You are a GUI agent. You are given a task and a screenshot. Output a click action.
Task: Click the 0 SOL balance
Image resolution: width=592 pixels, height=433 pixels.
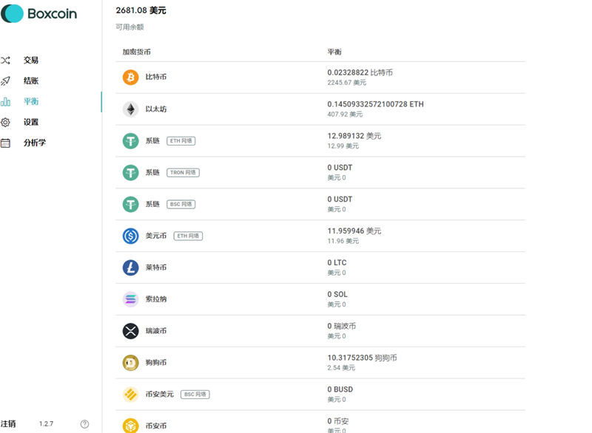click(x=337, y=294)
